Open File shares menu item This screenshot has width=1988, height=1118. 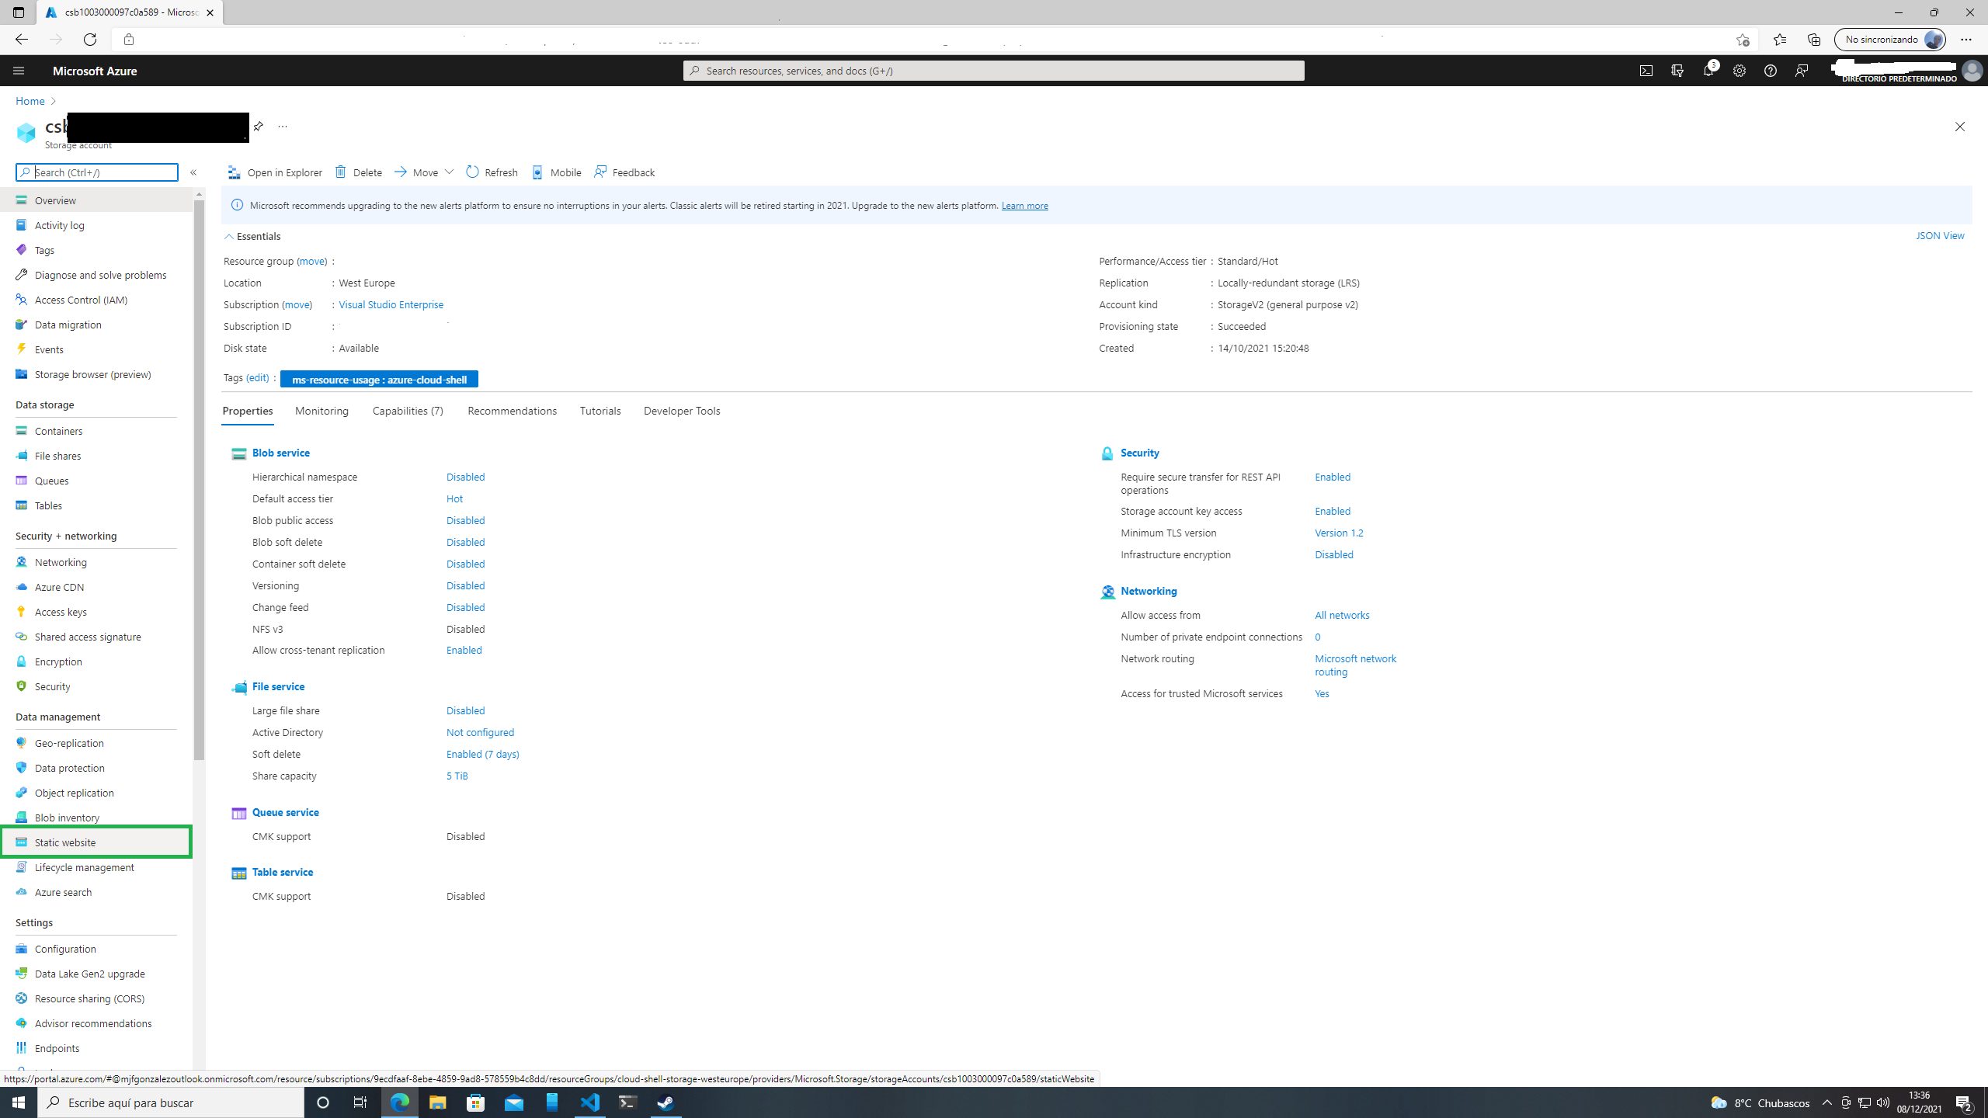(x=96, y=456)
